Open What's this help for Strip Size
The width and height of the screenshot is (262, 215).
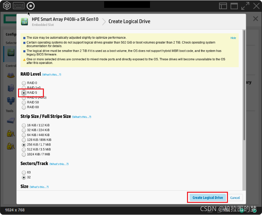coord(82,117)
